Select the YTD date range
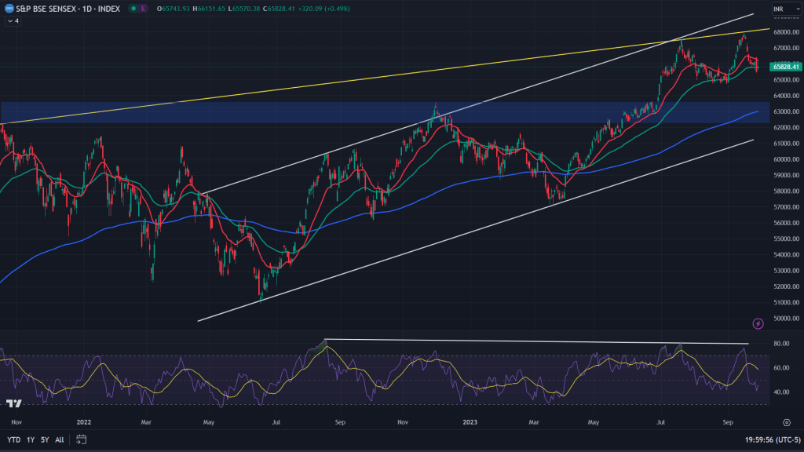 click(14, 439)
